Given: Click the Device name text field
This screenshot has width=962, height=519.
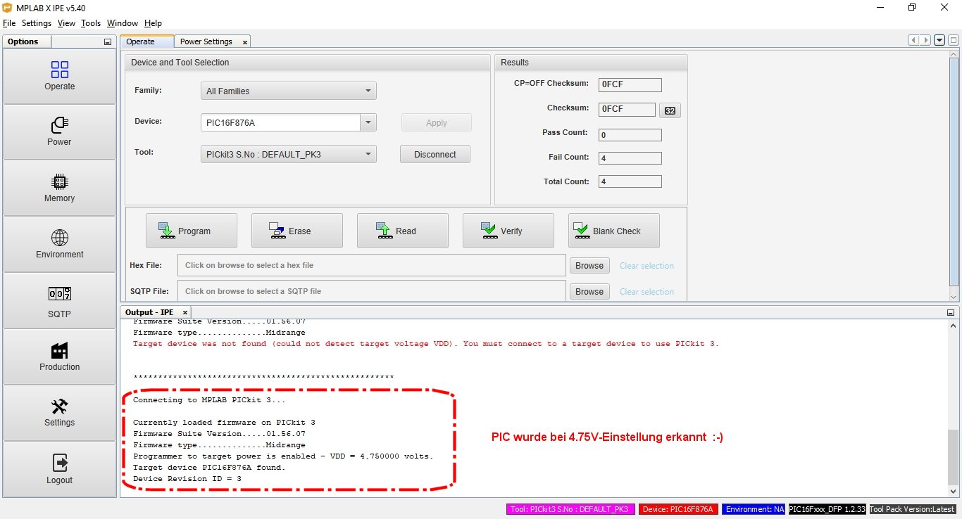Looking at the screenshot, I should point(281,122).
